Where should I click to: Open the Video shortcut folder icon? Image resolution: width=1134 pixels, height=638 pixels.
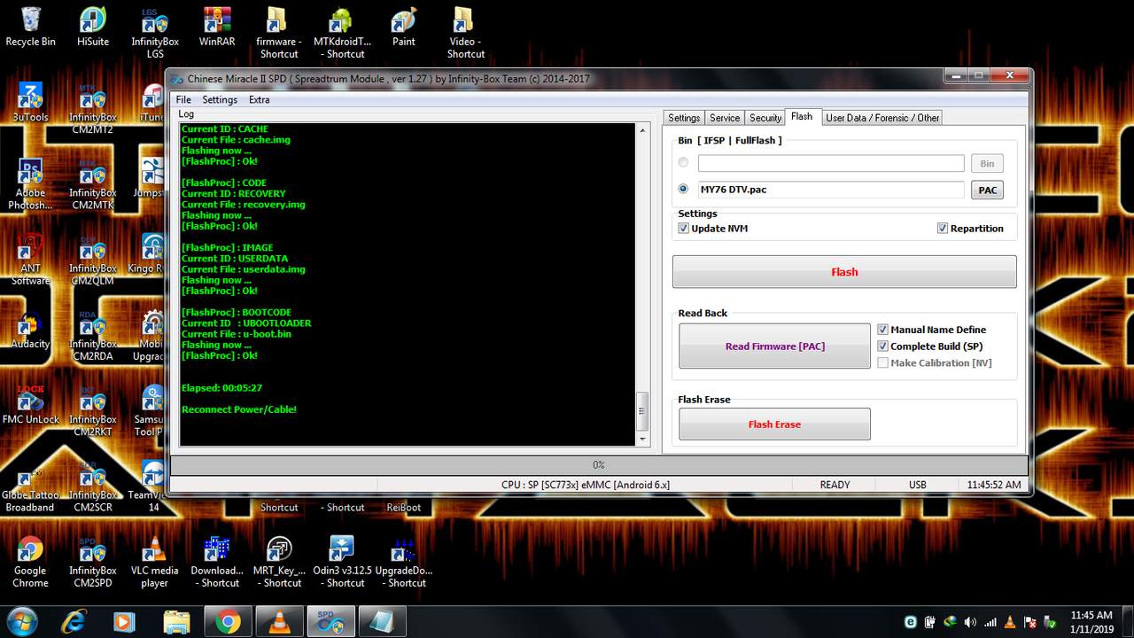(466, 33)
